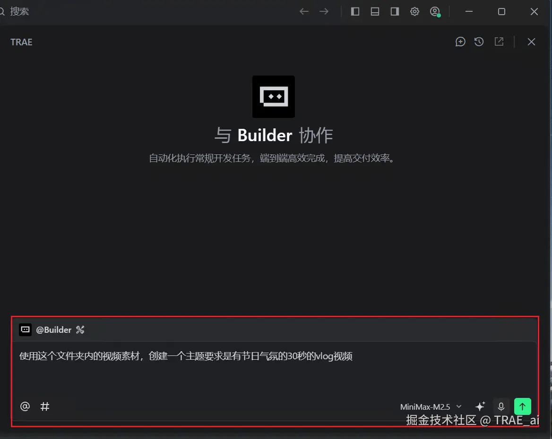
Task: Click the '与 Builder 协作' heading
Action: point(274,135)
